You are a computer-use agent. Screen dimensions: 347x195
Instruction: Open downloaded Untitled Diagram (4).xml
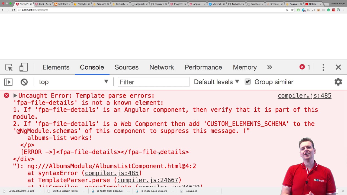(21, 191)
